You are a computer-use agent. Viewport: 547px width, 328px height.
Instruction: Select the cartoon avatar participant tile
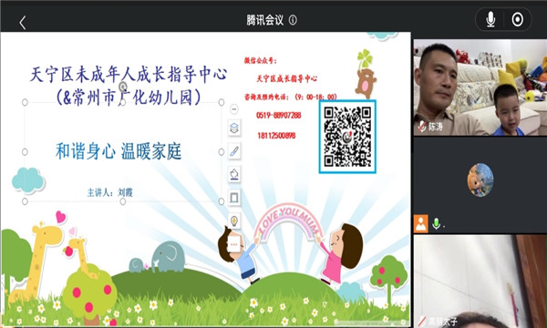(480, 185)
